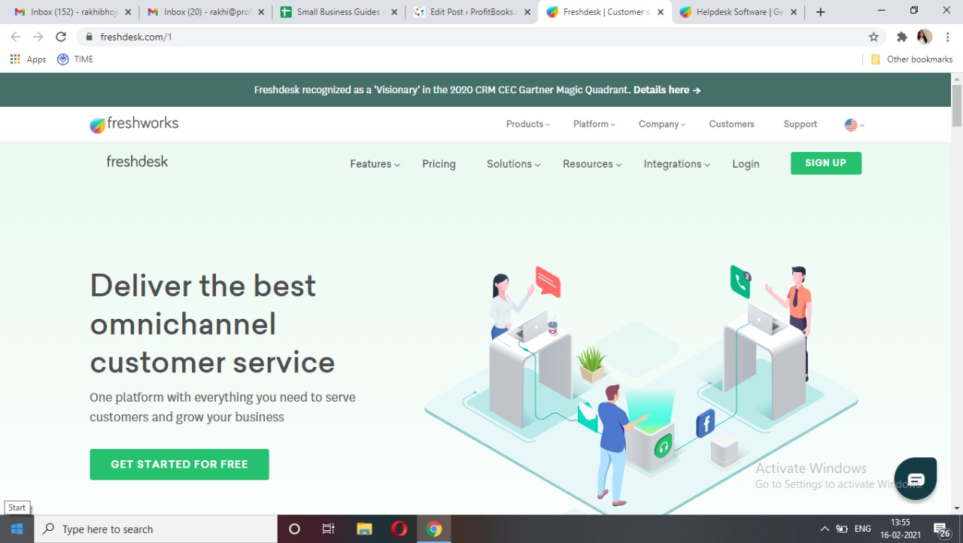963x543 pixels.
Task: Open the Pricing page
Action: pyautogui.click(x=439, y=164)
